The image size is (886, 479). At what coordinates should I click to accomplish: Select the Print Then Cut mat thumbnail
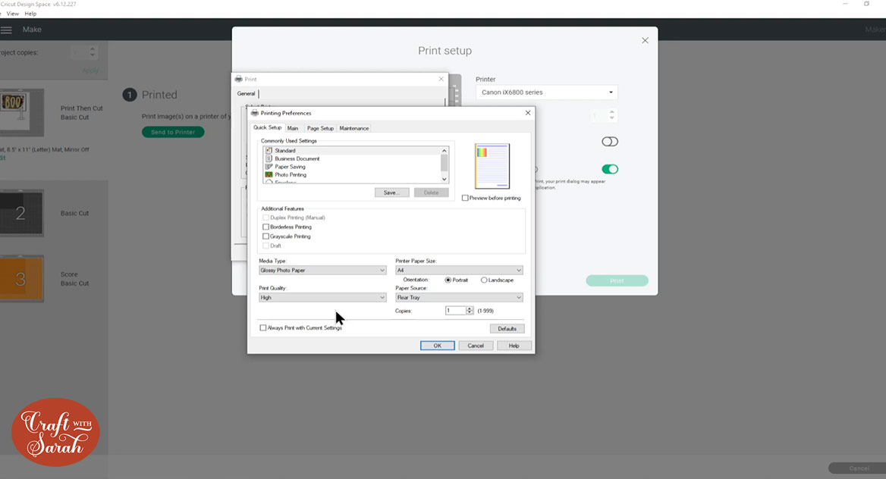(x=21, y=112)
